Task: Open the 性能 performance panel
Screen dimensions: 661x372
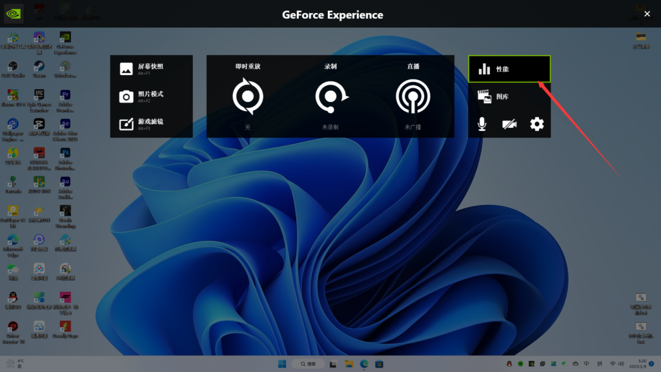Action: tap(509, 69)
